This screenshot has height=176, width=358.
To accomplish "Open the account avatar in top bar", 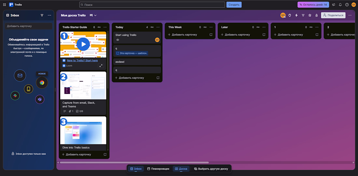I will [353, 5].
